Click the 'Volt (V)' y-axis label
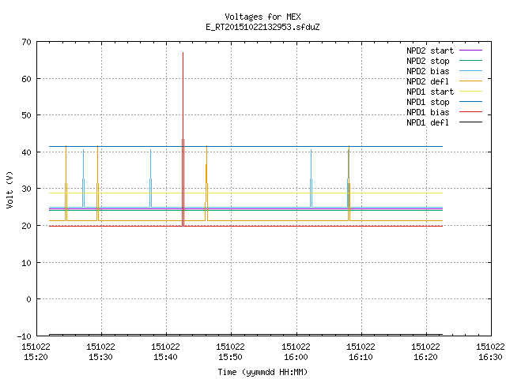This screenshot has height=379, width=506. point(10,190)
